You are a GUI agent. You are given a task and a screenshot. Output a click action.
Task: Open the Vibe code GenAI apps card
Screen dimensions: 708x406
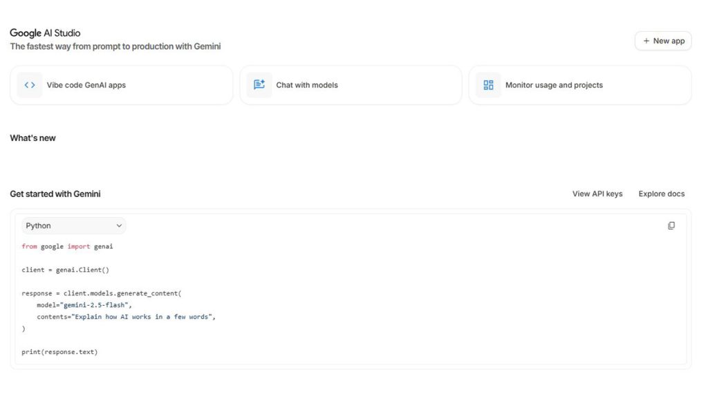point(121,85)
